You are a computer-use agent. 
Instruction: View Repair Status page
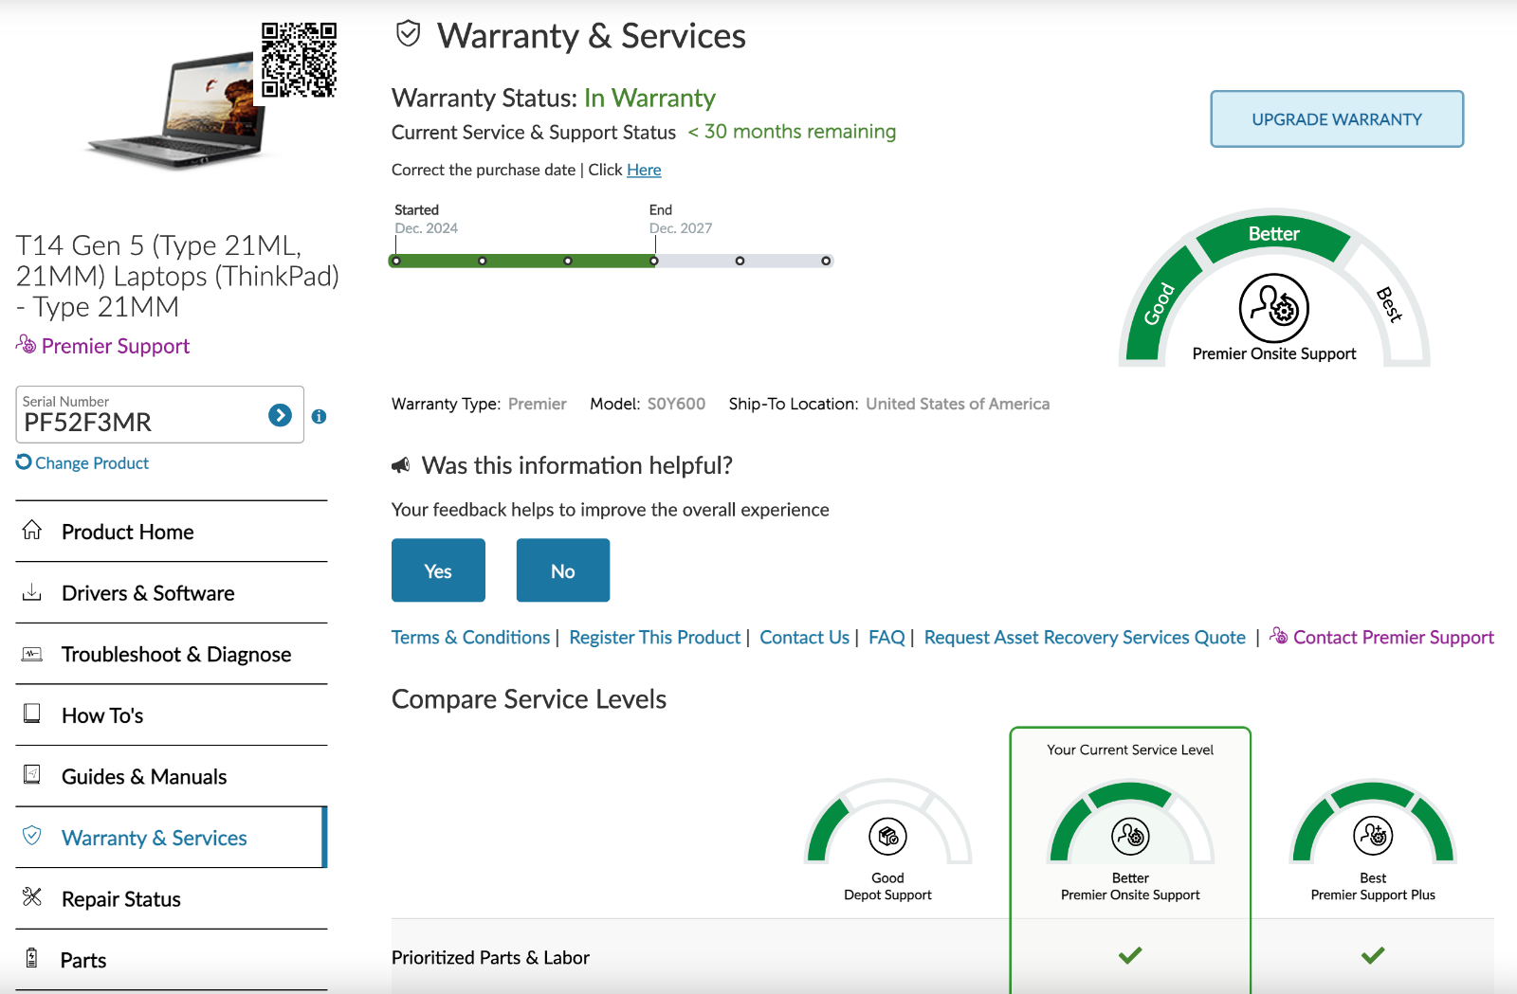(x=172, y=899)
